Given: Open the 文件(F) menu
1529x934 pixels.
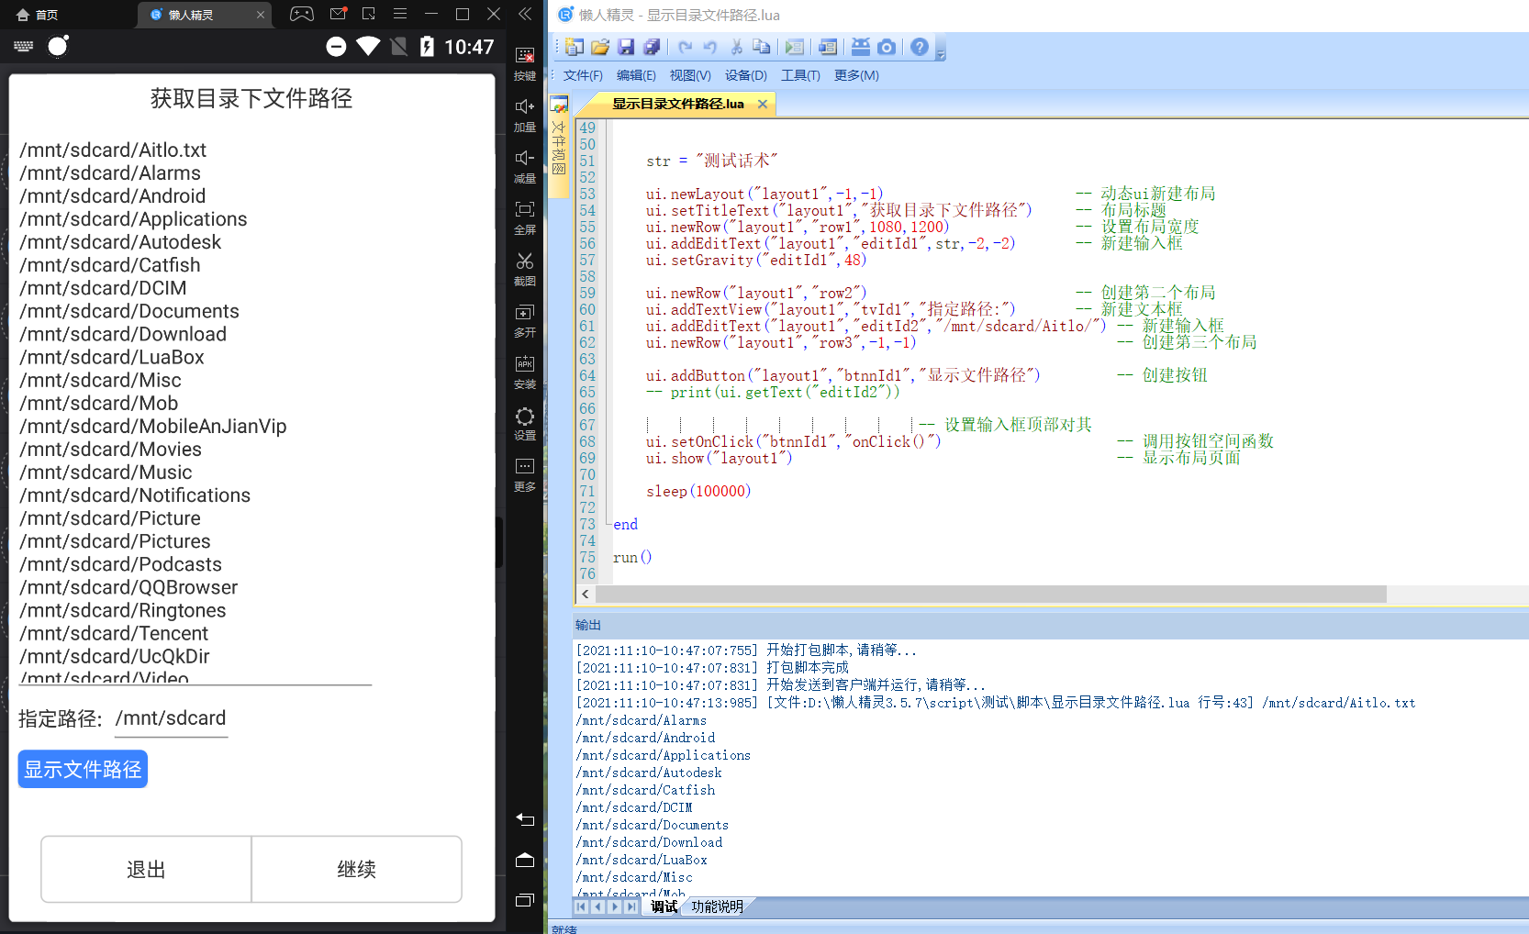Looking at the screenshot, I should point(583,75).
